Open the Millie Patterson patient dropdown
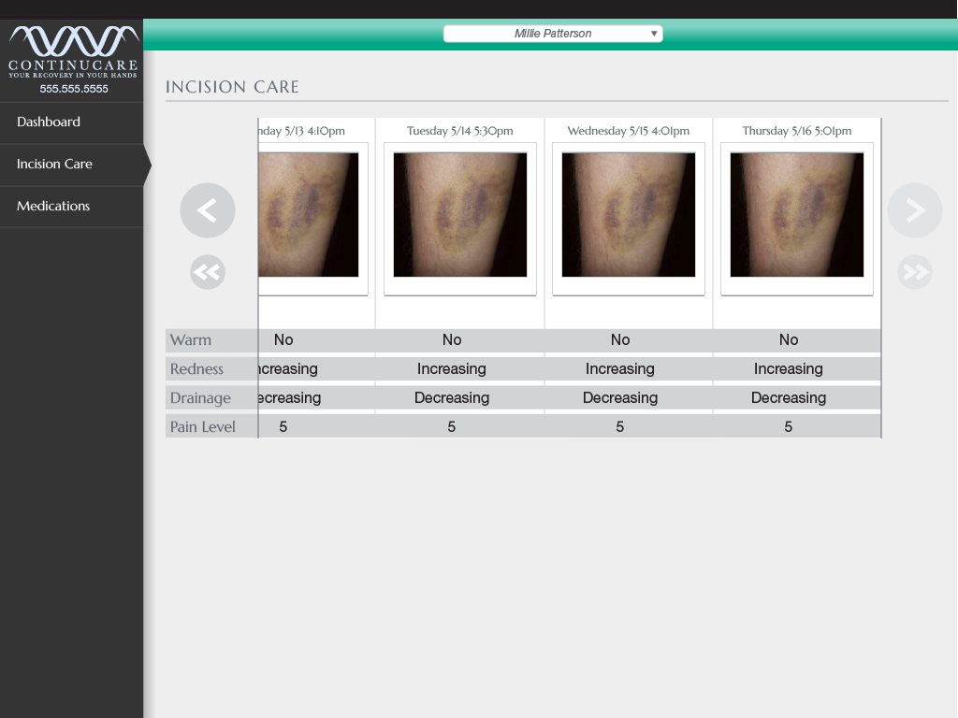The height and width of the screenshot is (718, 958). (x=553, y=34)
